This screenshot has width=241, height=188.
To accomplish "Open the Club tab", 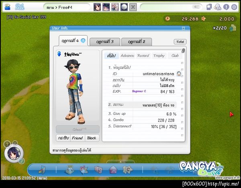I will click(175, 56).
